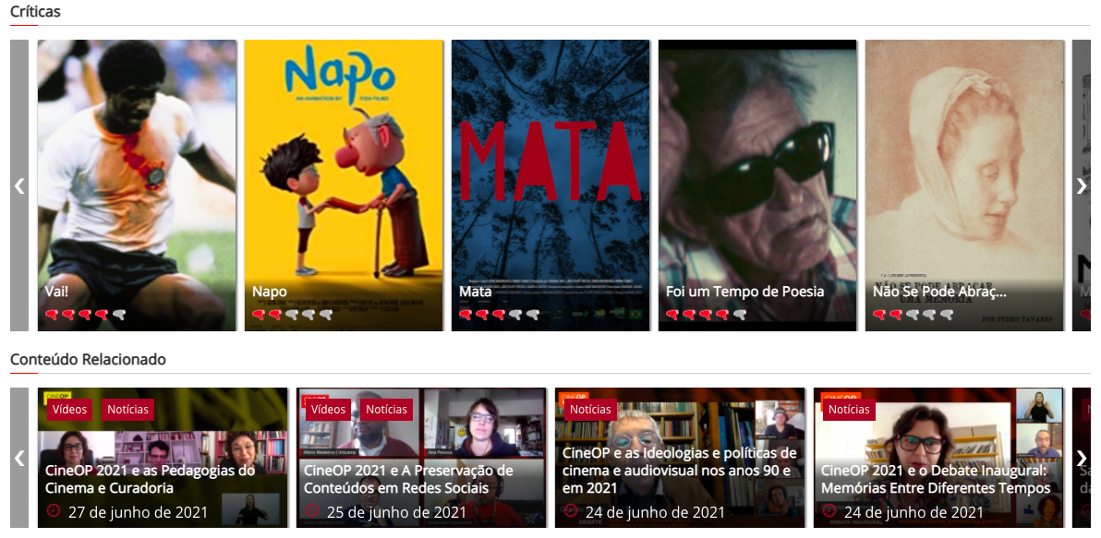Screen dimensions: 1101x538
Task: Click the rating icons under Mata
Action: 500,315
